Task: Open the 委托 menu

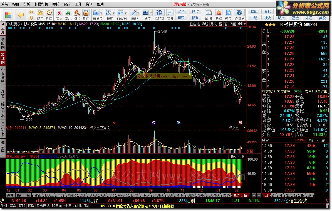Action: [x=56, y=4]
